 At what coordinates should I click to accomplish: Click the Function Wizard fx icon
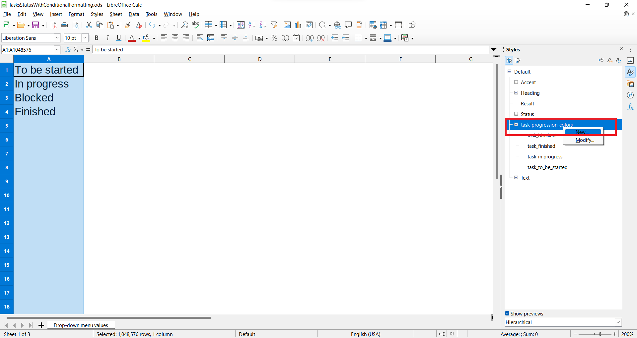click(x=68, y=50)
